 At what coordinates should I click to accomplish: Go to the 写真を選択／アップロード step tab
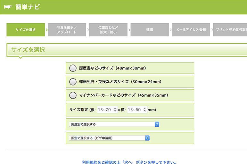click(67, 30)
